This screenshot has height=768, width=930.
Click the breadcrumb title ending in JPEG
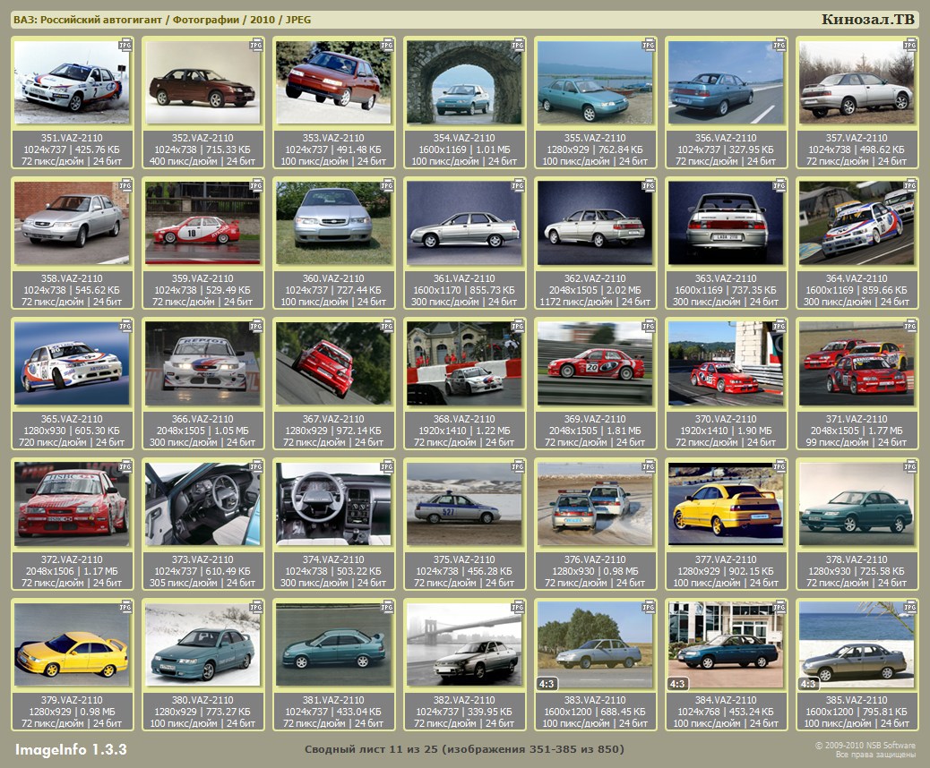tap(162, 20)
